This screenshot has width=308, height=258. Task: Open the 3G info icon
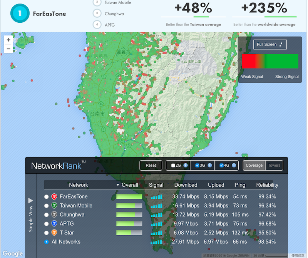pyautogui.click(x=209, y=166)
